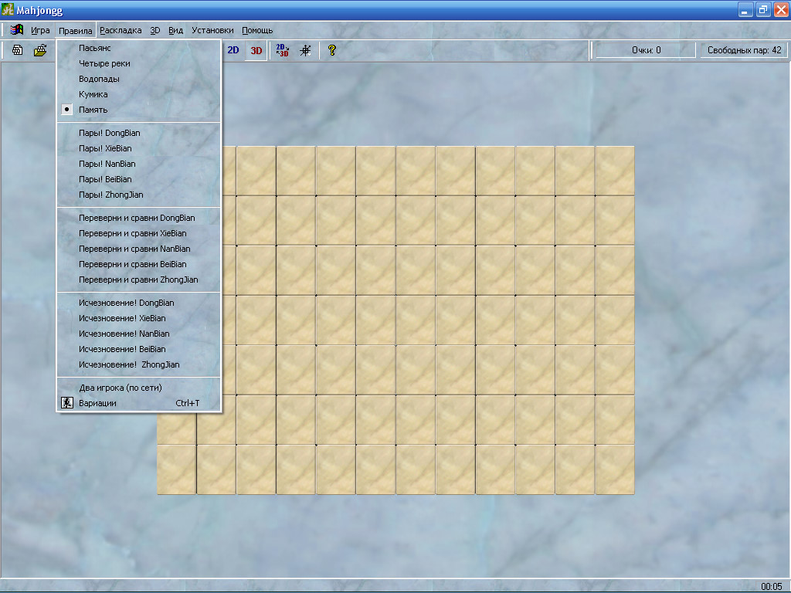Choose Исчезновение! BeiBian

(139, 349)
